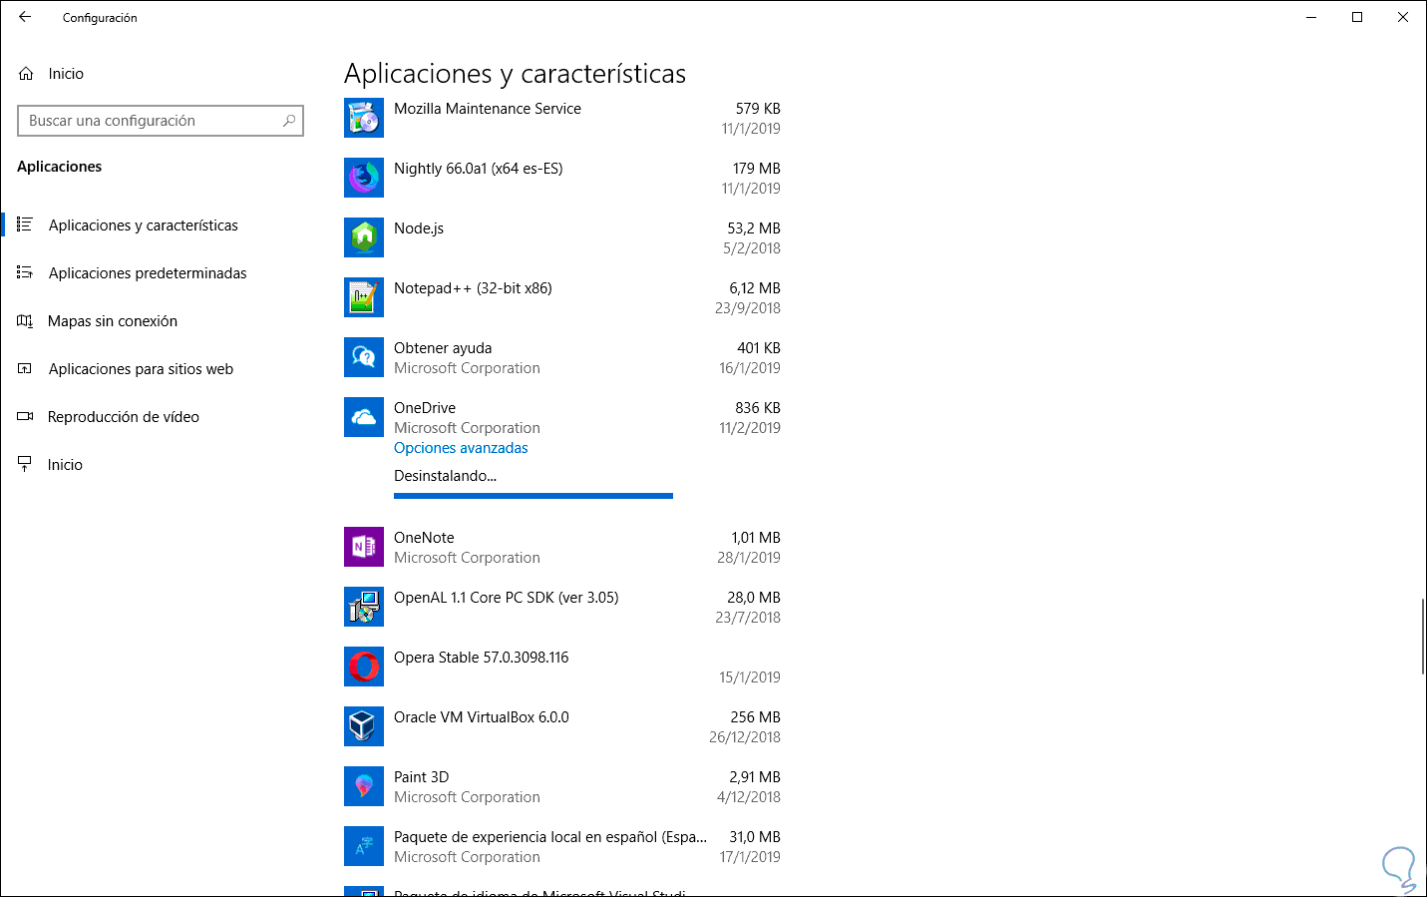Image resolution: width=1427 pixels, height=897 pixels.
Task: Go to Mapas sin conexión
Action: (x=113, y=321)
